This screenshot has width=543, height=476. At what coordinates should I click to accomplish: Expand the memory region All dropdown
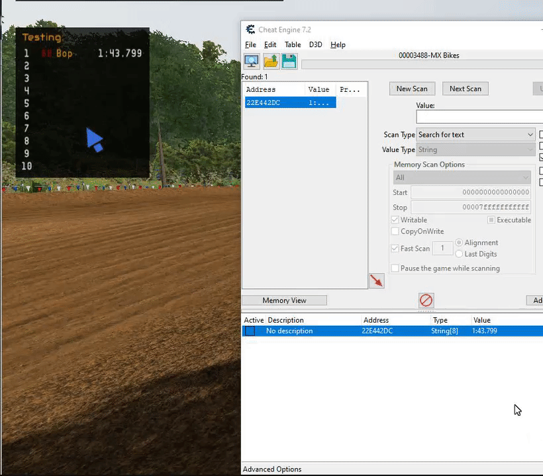[462, 178]
